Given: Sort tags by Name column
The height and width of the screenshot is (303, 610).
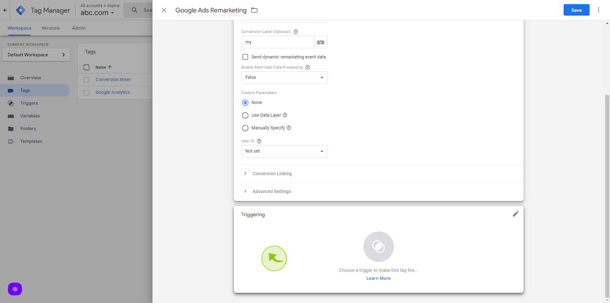Looking at the screenshot, I should pos(104,67).
